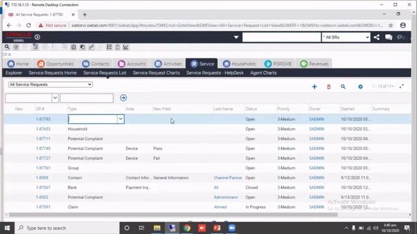Bookmark page with star icon
This screenshot has width=417, height=234.
(x=391, y=25)
